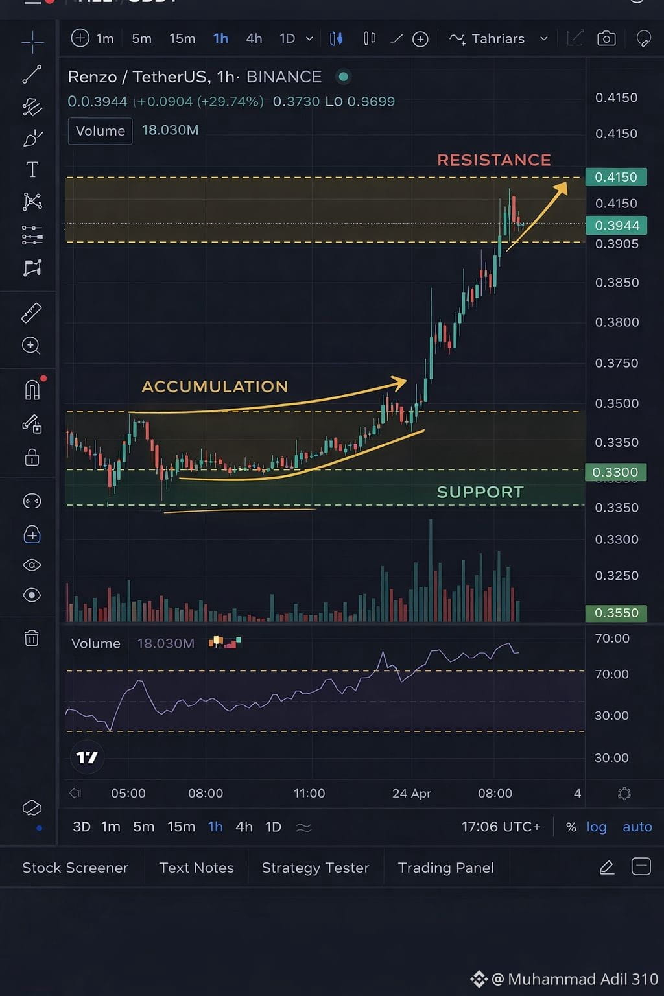Open the prediction and measurement tools

click(x=32, y=234)
